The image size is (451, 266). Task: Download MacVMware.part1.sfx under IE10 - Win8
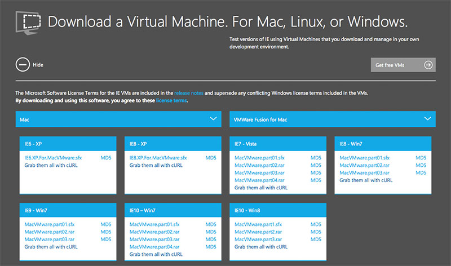[x=258, y=224]
